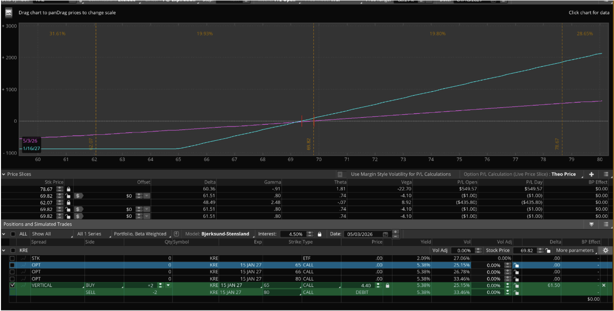Open the Price Slices list menu icon
Screen dimensions: 614x311
pos(606,174)
